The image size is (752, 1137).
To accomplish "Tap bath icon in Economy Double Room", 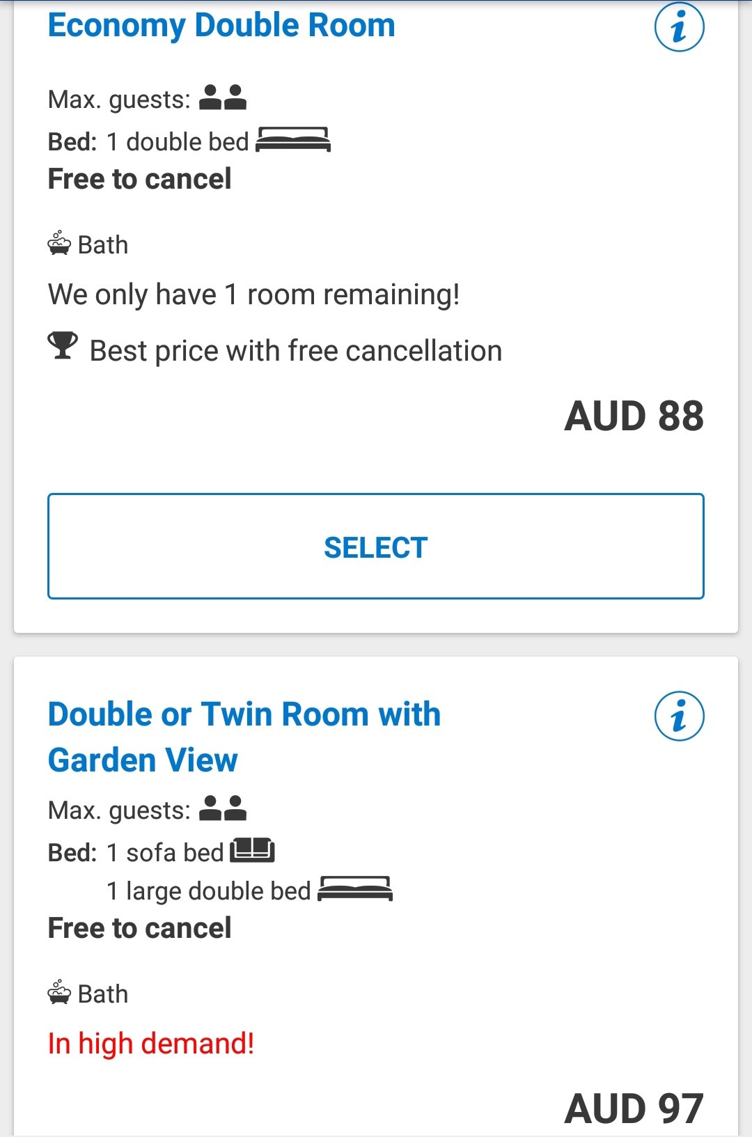I will [x=59, y=243].
